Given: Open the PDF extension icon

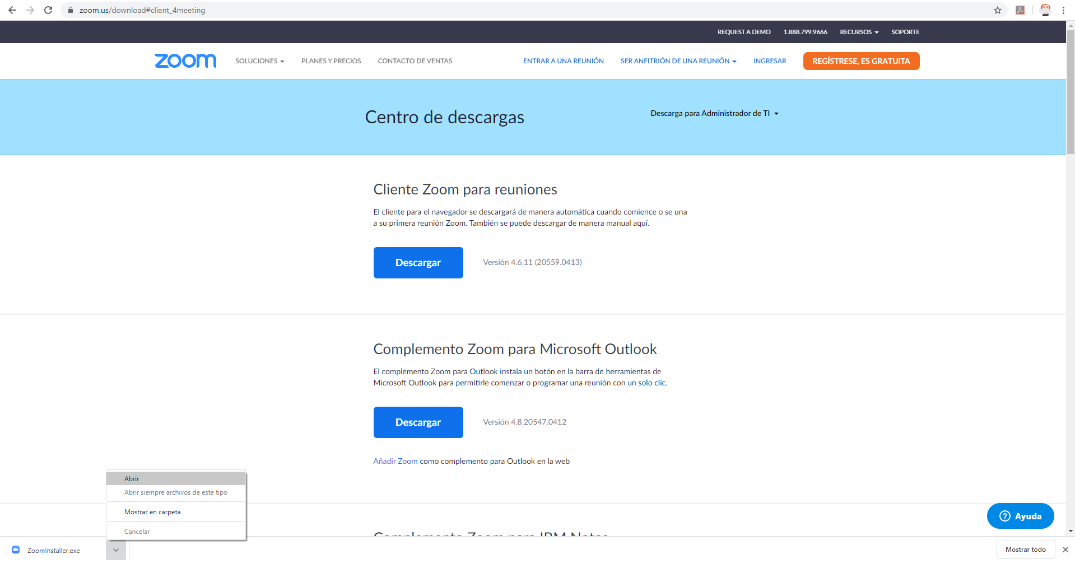Looking at the screenshot, I should pyautogui.click(x=1020, y=10).
